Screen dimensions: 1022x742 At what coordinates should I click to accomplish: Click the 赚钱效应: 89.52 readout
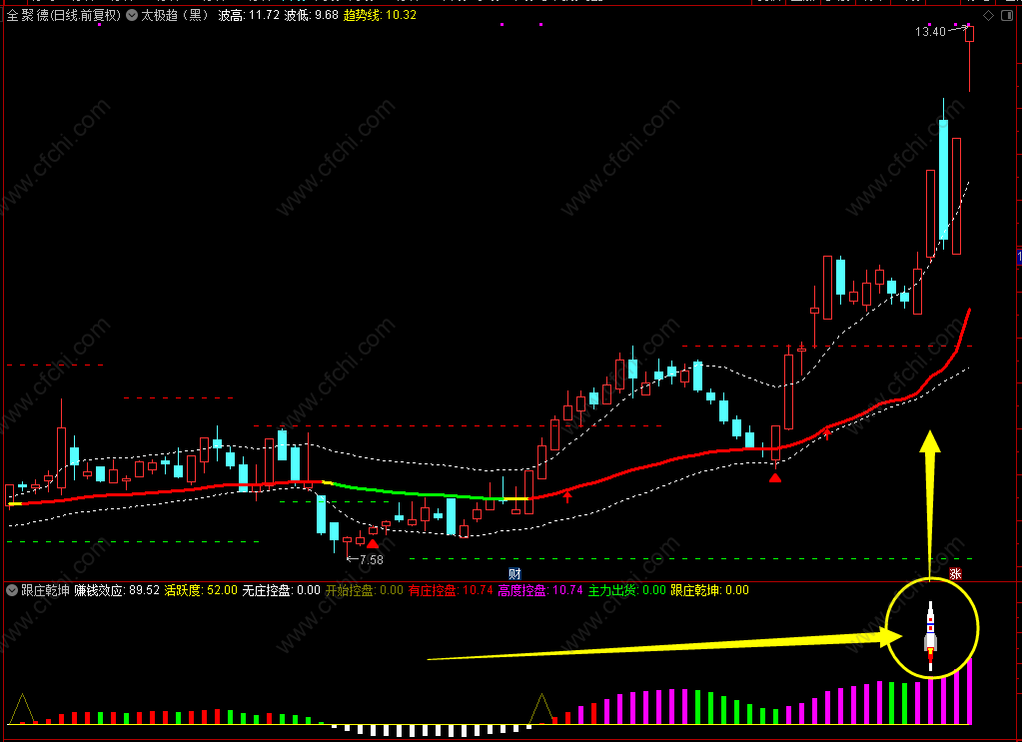[117, 590]
